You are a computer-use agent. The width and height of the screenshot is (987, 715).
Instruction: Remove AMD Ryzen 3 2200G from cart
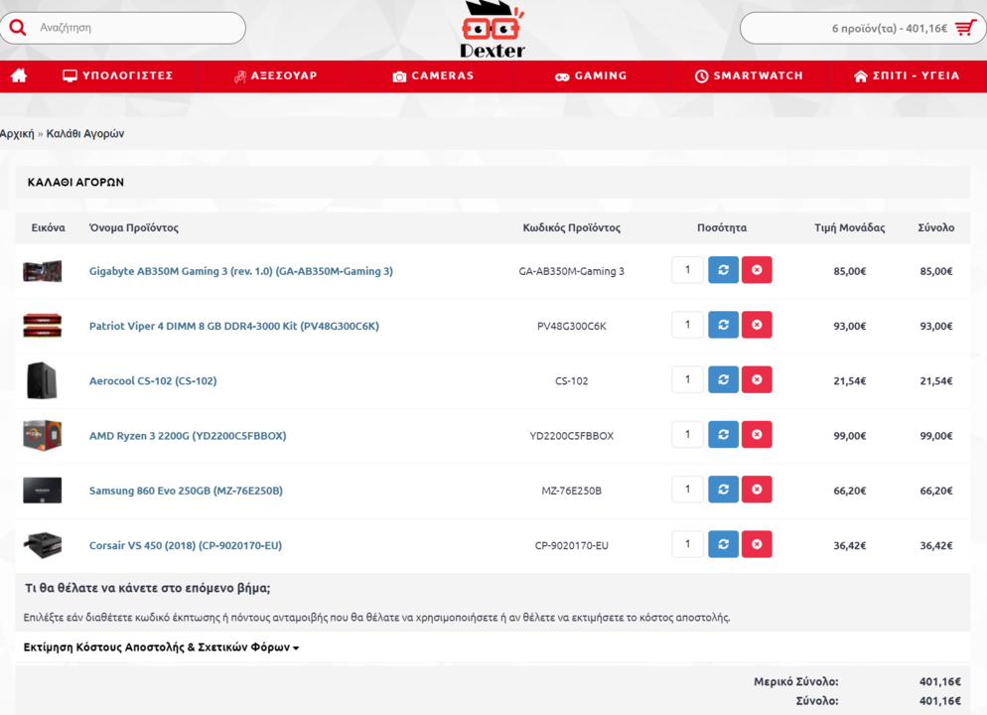point(757,434)
